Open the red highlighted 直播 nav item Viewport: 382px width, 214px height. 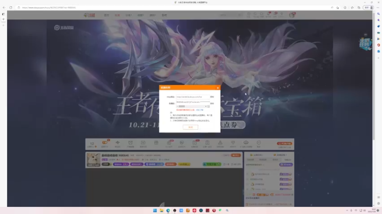[117, 15]
